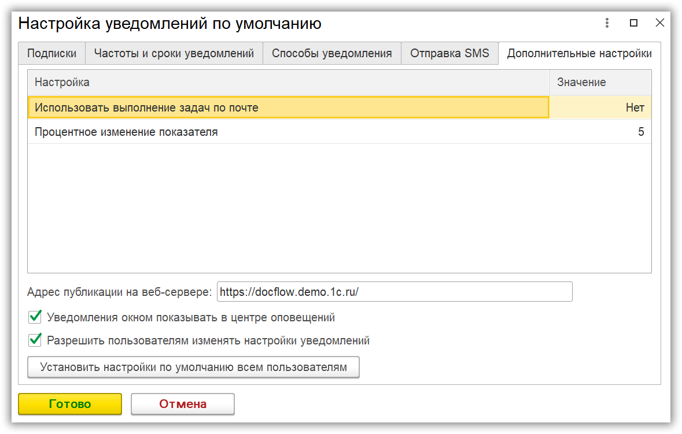Click the Нет value cell
The image size is (682, 434).
[600, 107]
